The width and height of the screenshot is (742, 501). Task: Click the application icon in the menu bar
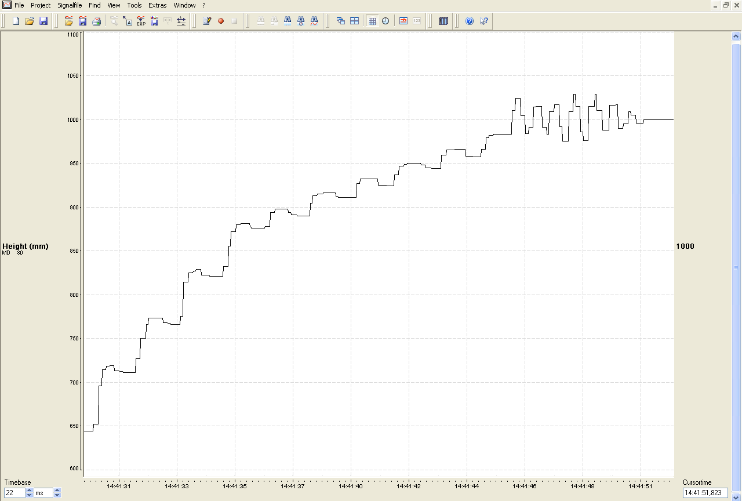click(6, 5)
